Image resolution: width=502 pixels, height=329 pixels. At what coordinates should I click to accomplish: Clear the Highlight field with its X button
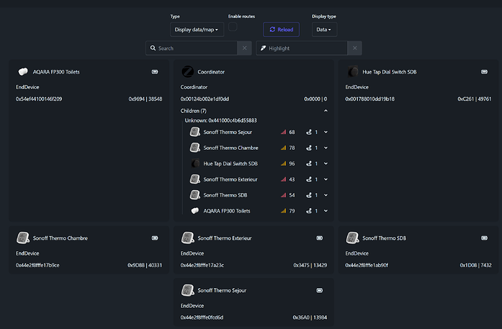coord(355,48)
